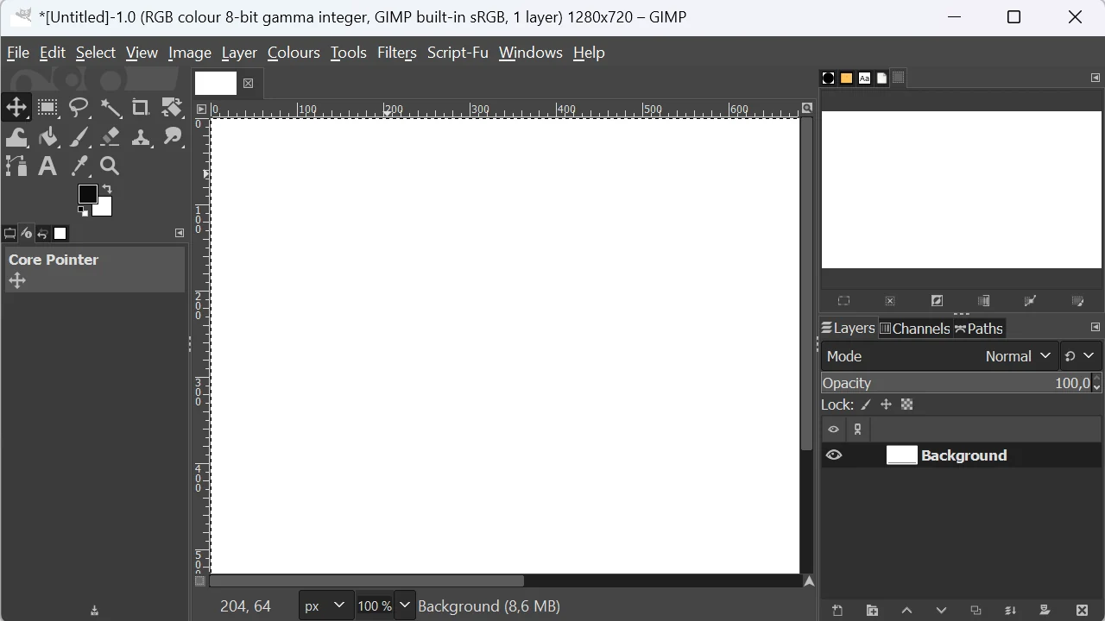The width and height of the screenshot is (1105, 621).
Task: Select the Text tool
Action: click(47, 166)
